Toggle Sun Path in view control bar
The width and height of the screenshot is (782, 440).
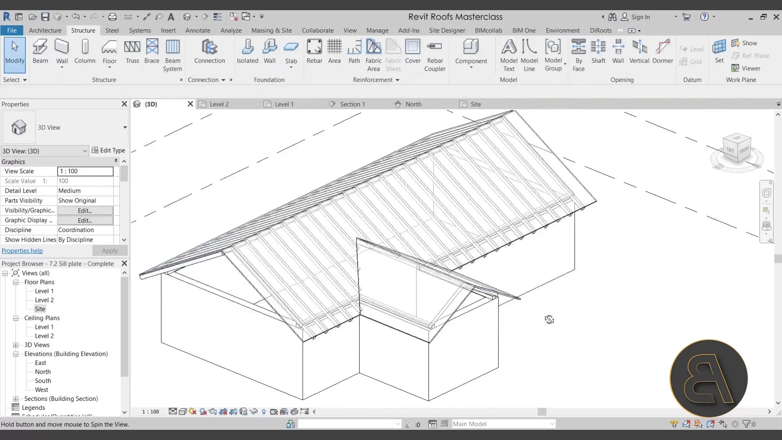[x=193, y=411]
